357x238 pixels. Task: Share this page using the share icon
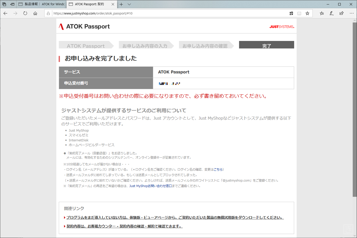coord(341,13)
